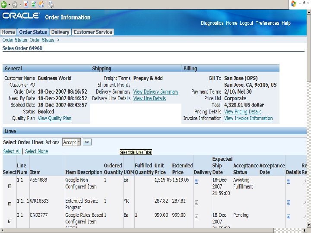
Task: Click the Status value Booked
Action: [x=46, y=112]
